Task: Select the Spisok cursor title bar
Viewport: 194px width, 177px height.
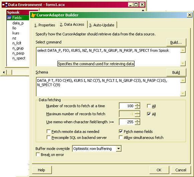Action: 18,12
